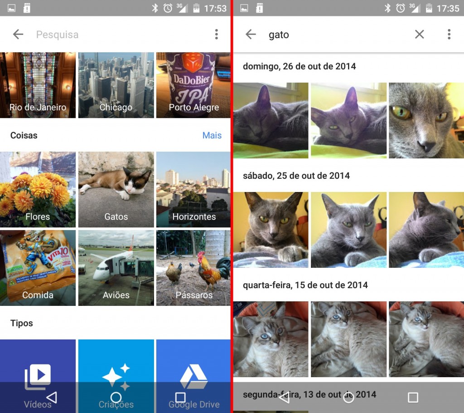Viewport: 464px width, 413px height.
Task: Open the Aviões category
Action: pos(116,268)
